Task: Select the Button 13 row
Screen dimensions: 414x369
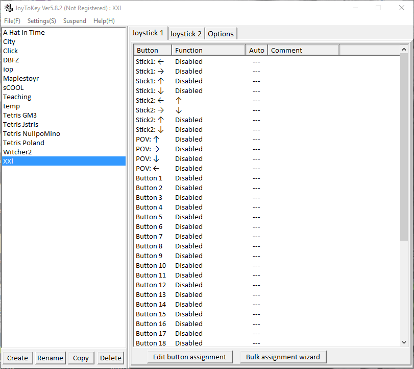Action: click(x=266, y=295)
